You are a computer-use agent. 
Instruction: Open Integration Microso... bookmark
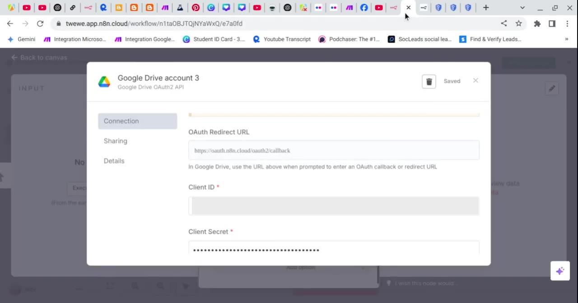[x=75, y=39]
